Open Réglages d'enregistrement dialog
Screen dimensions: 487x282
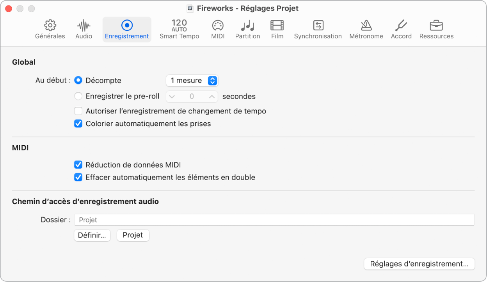419,264
